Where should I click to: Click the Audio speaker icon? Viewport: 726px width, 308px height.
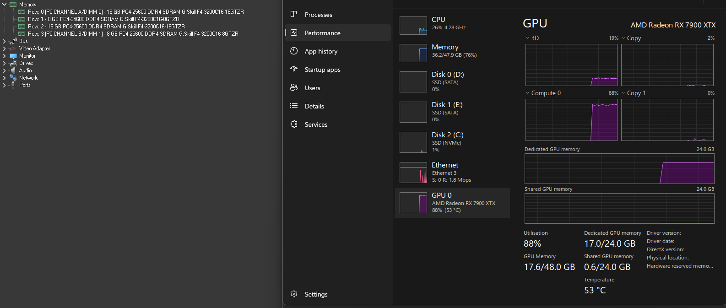point(13,70)
